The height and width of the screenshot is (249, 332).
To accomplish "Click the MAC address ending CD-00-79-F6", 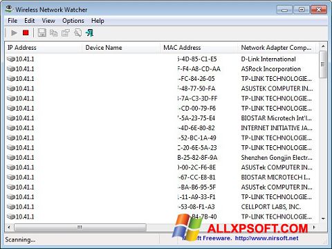I will point(197,109).
